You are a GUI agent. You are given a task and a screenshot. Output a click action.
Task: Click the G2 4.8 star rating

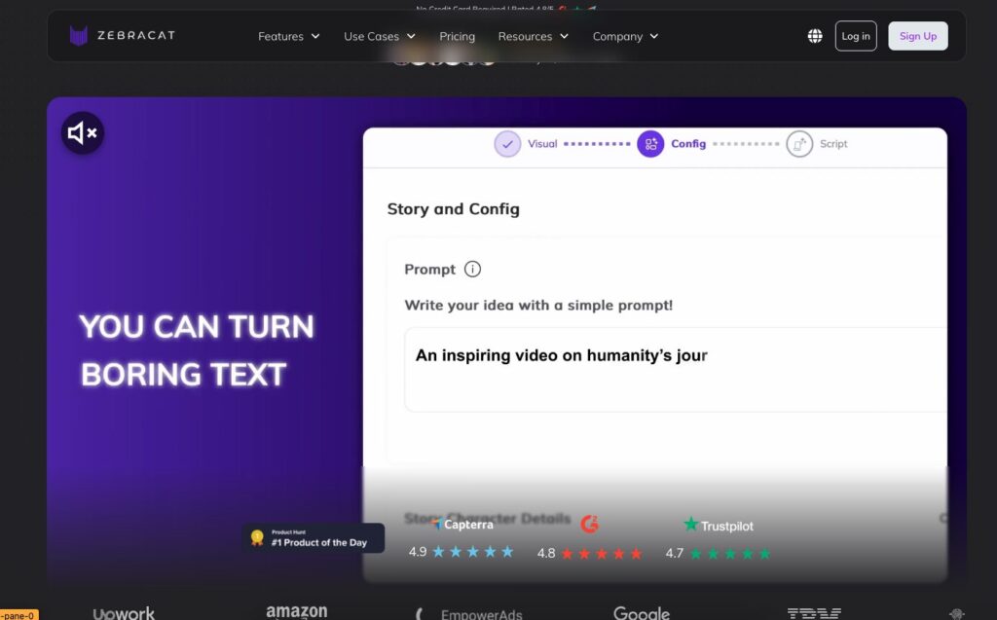[589, 553]
